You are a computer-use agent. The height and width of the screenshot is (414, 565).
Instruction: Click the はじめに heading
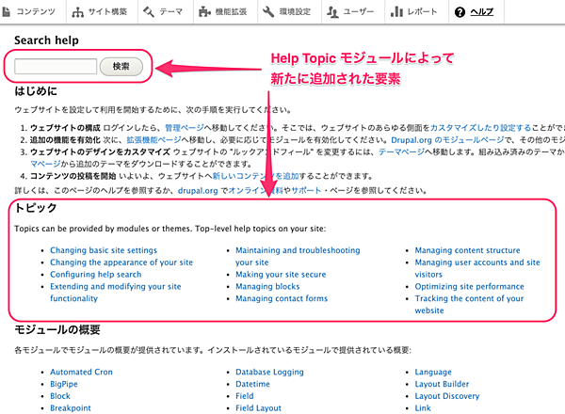click(36, 91)
